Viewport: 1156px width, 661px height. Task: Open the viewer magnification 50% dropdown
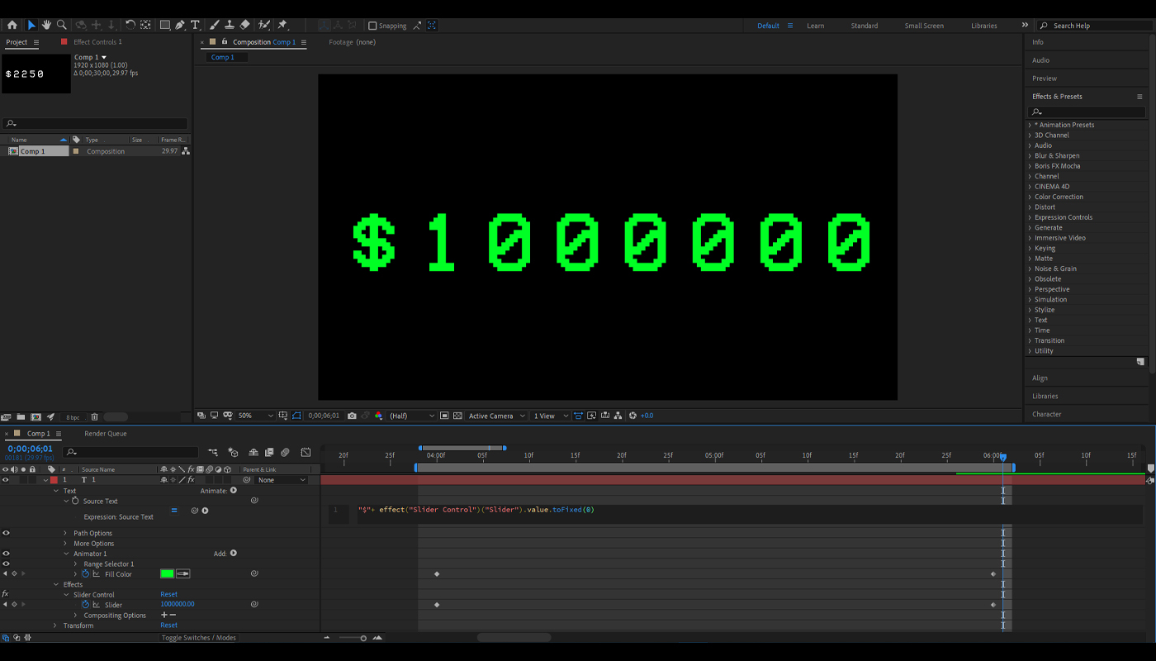[x=255, y=416]
